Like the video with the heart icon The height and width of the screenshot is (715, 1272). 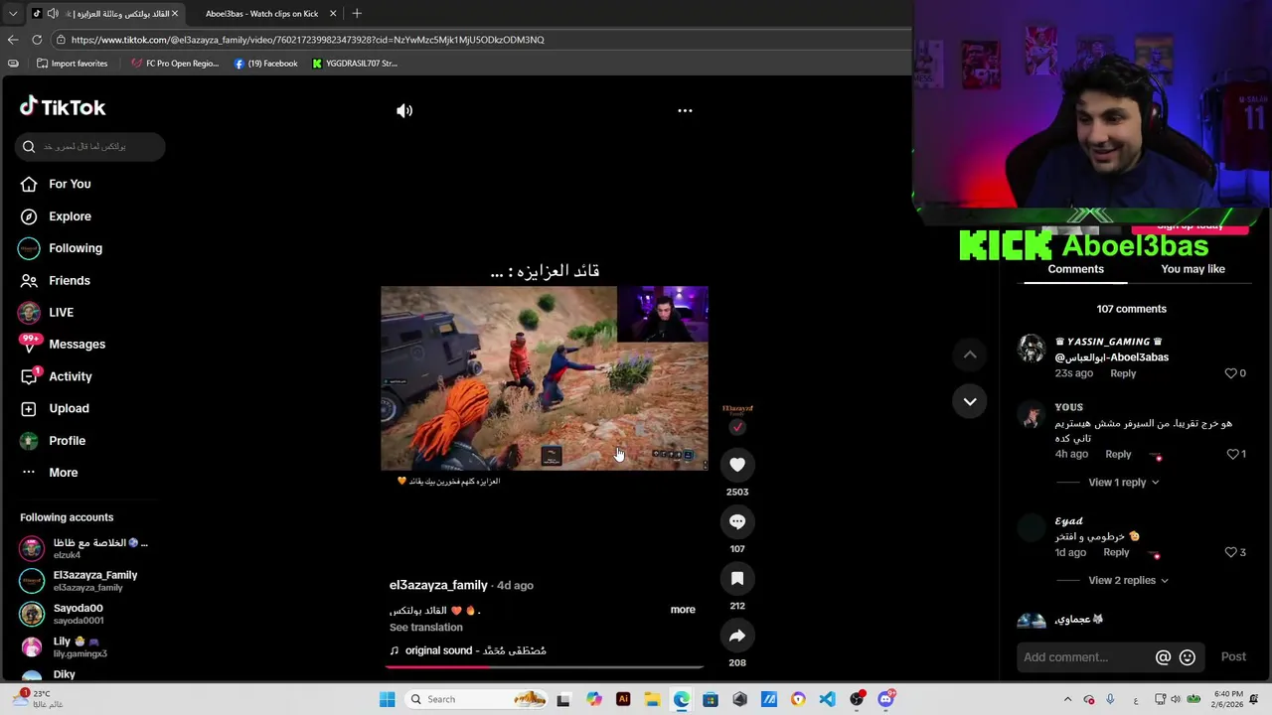coord(737,464)
